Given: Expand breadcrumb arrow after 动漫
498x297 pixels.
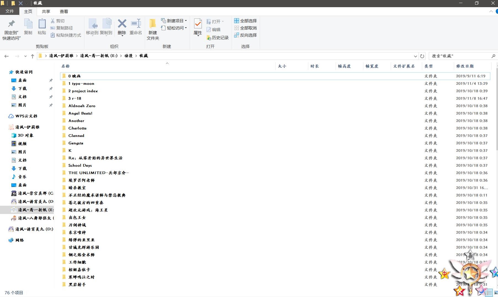Looking at the screenshot, I should (x=136, y=56).
